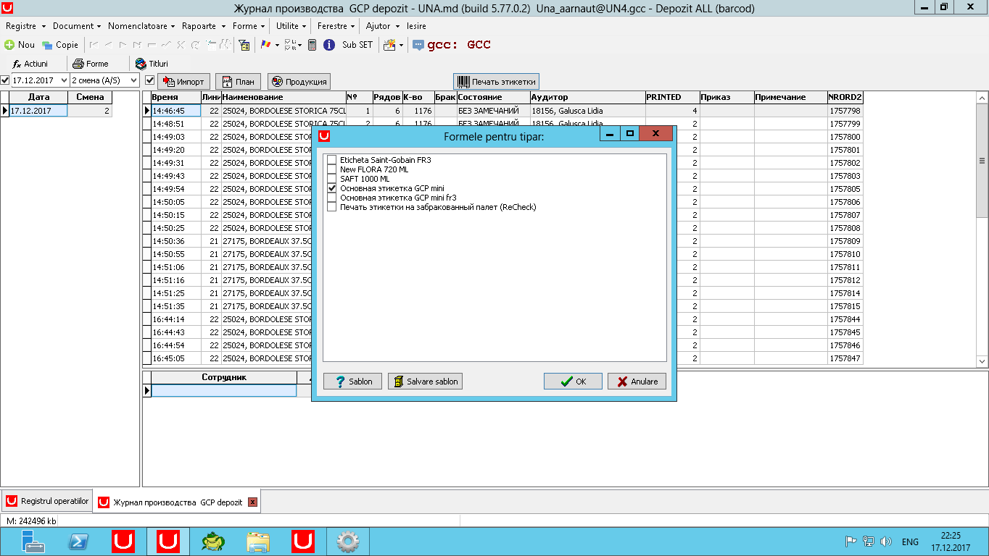Viewport: 989px width, 556px height.
Task: Click the Импорт button
Action: (x=183, y=82)
